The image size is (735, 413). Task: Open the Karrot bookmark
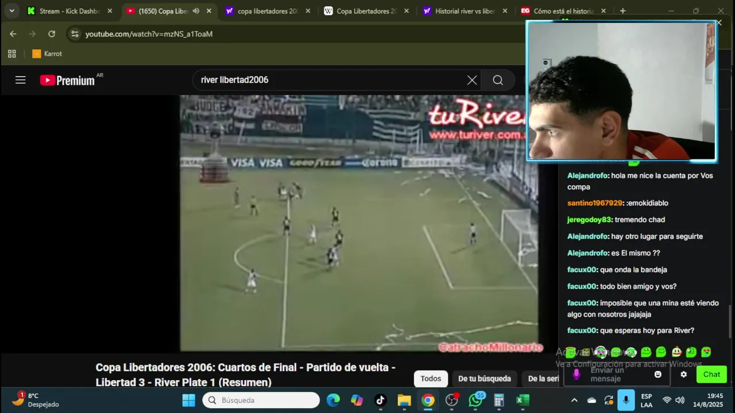click(x=47, y=54)
